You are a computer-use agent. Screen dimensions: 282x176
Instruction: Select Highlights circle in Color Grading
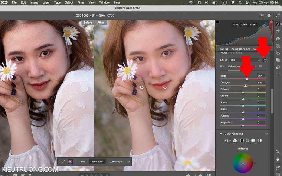pyautogui.click(x=253, y=140)
